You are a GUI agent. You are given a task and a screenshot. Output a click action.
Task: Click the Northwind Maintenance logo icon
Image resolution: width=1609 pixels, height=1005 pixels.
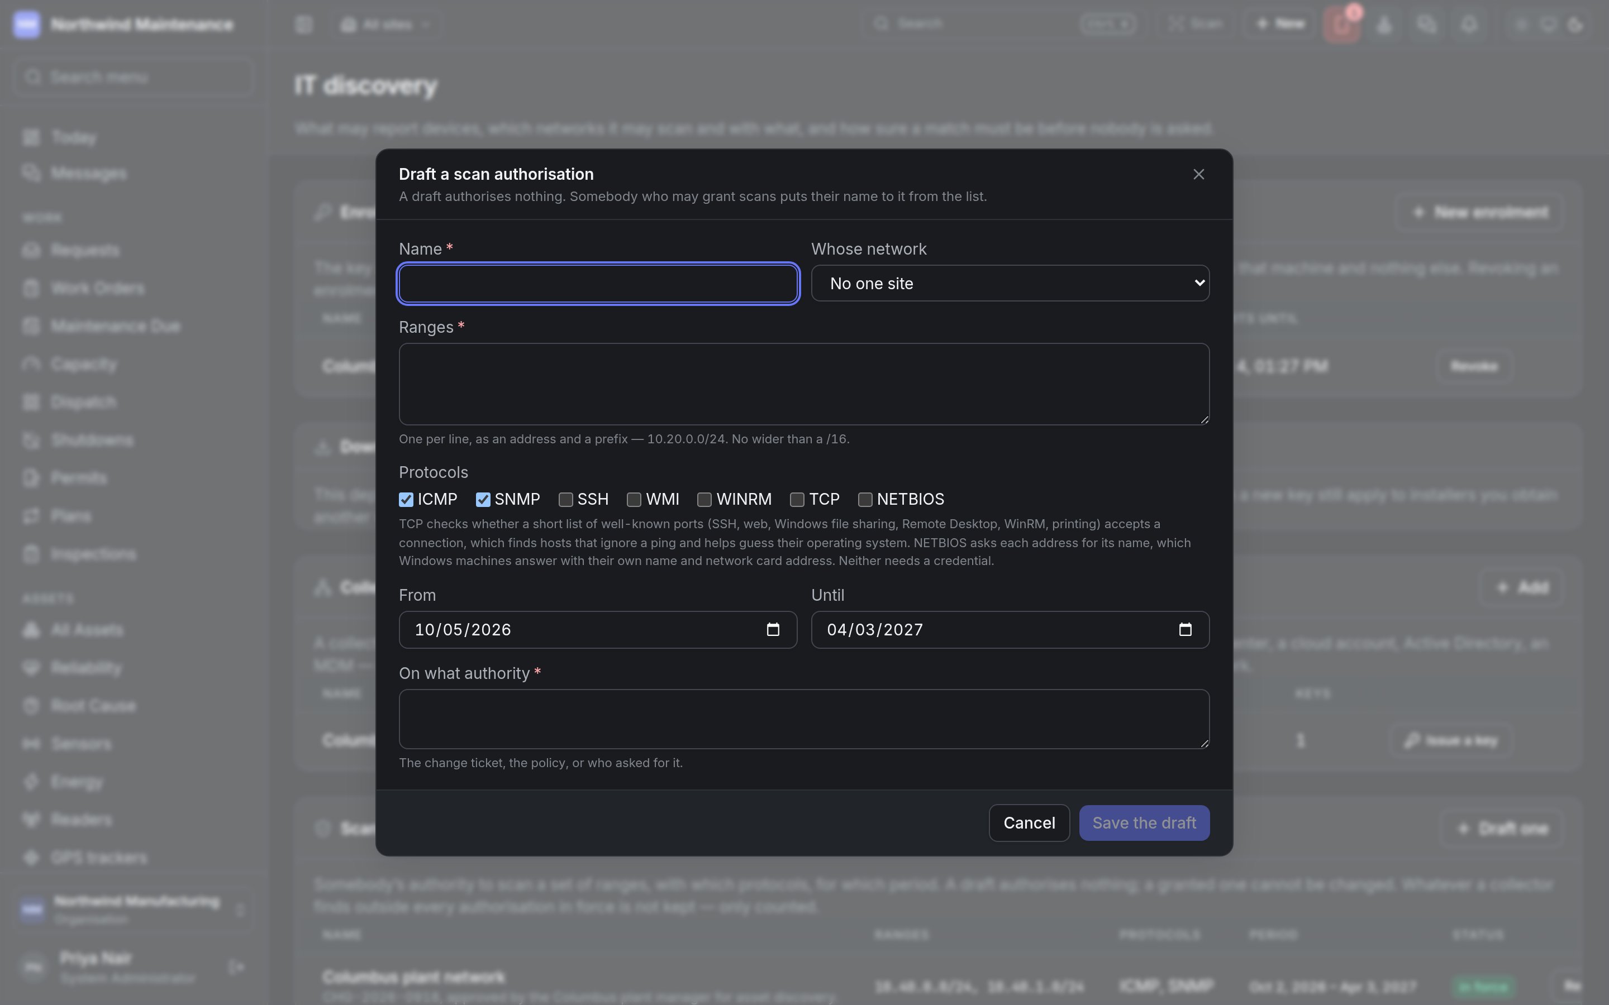(x=27, y=25)
